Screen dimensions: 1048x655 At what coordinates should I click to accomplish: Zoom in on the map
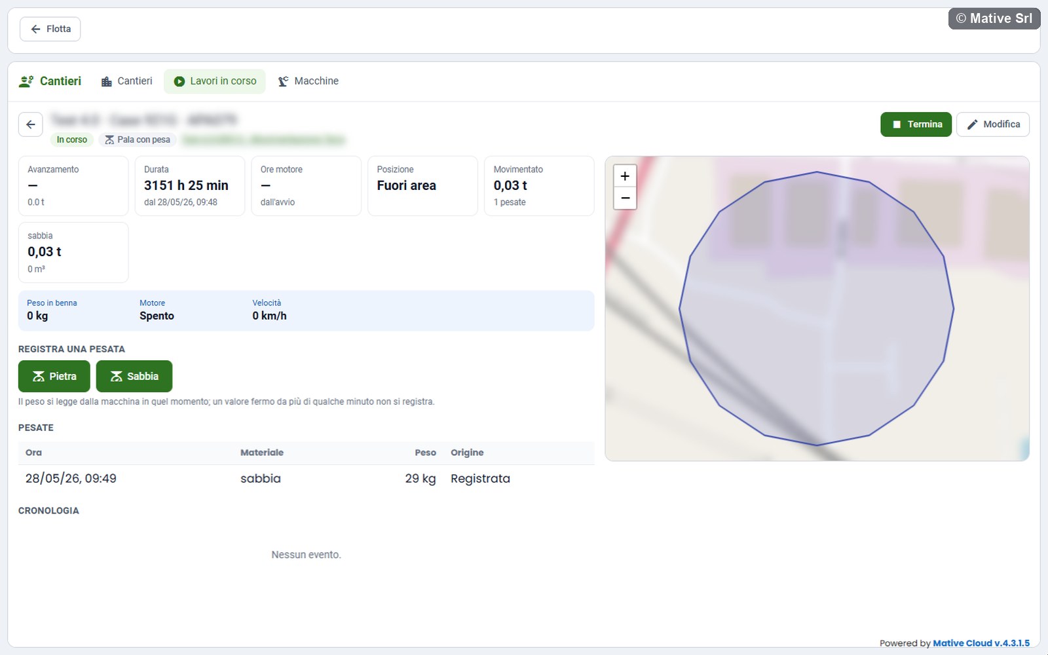pos(625,176)
